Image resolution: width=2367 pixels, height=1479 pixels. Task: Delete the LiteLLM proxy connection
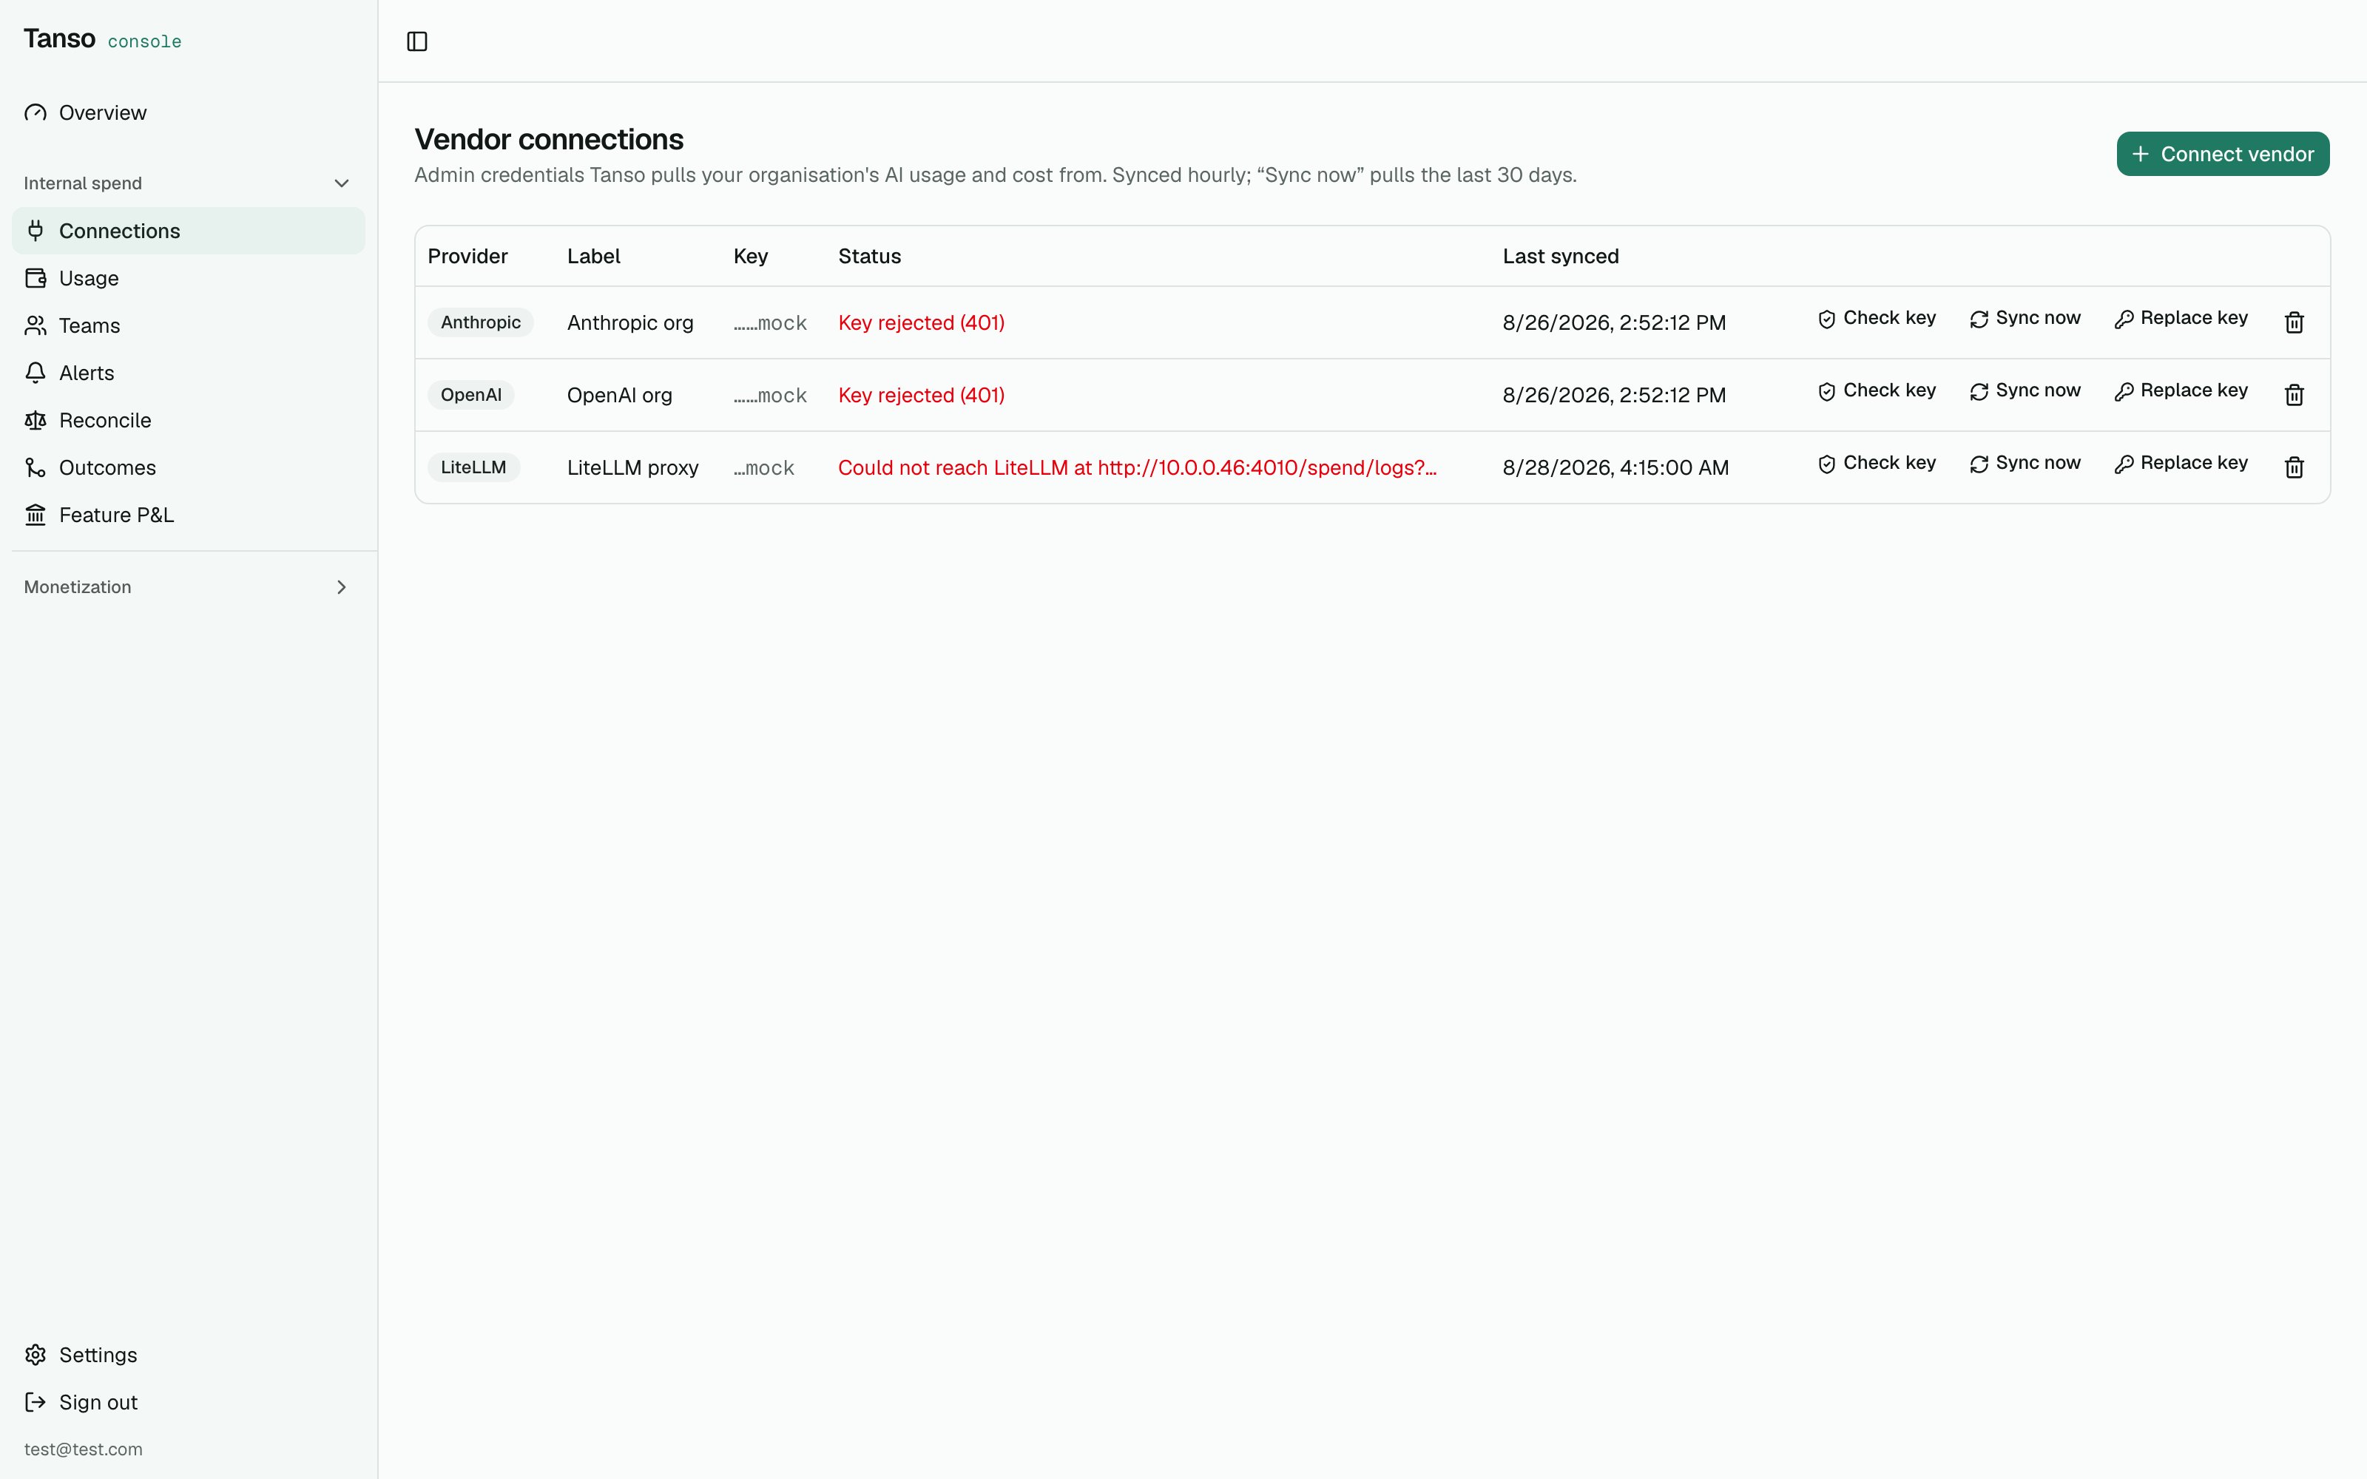(x=2294, y=467)
